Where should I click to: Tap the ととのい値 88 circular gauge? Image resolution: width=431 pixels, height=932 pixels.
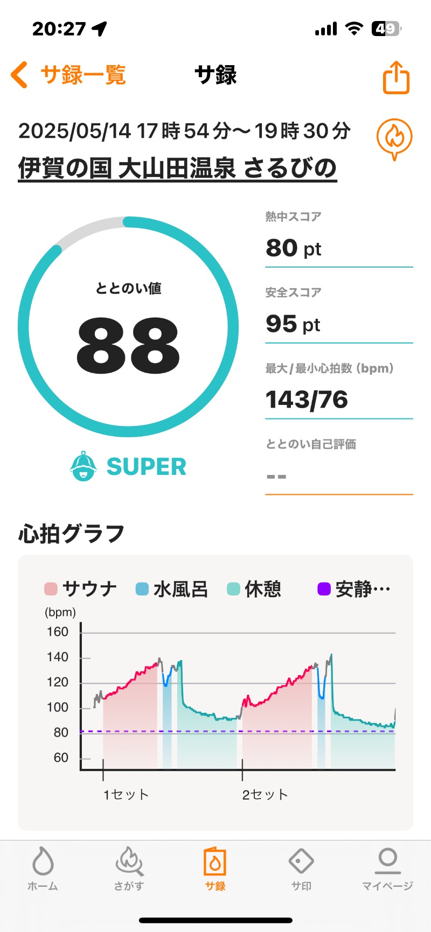(128, 327)
